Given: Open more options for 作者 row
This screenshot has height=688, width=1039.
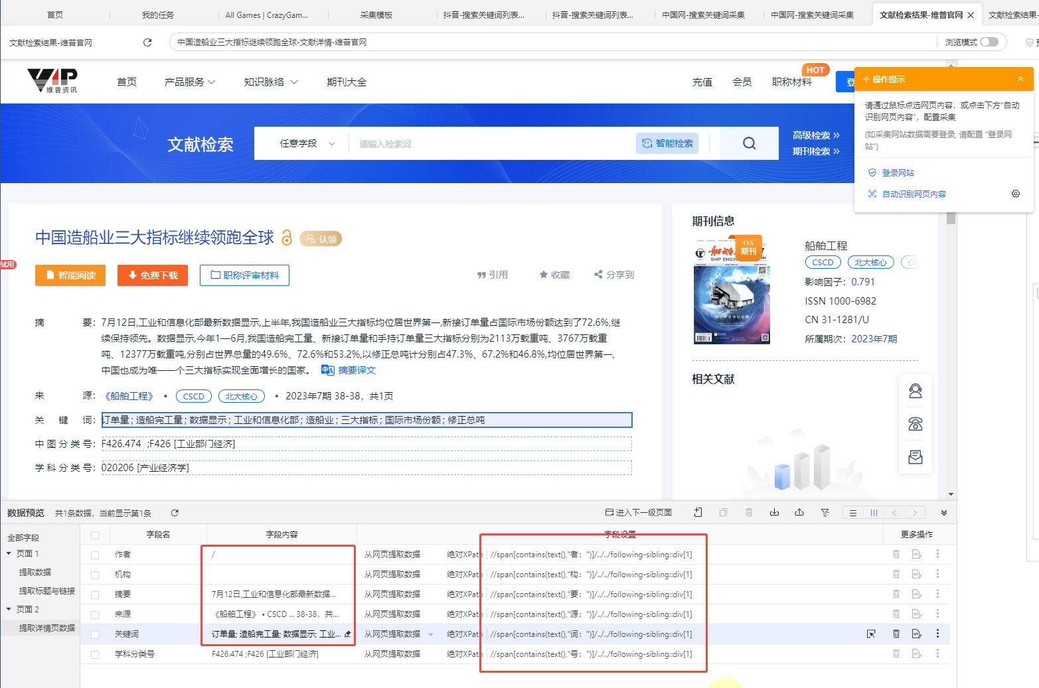Looking at the screenshot, I should 937,554.
